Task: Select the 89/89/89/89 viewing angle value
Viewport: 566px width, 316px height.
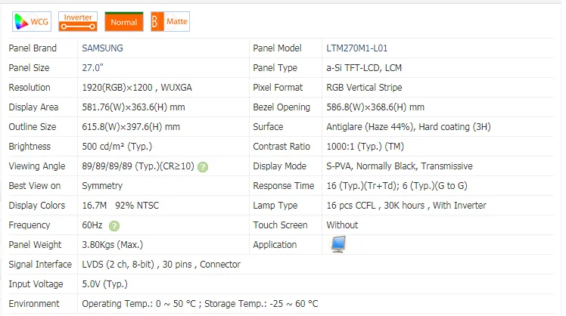Action: [x=138, y=166]
